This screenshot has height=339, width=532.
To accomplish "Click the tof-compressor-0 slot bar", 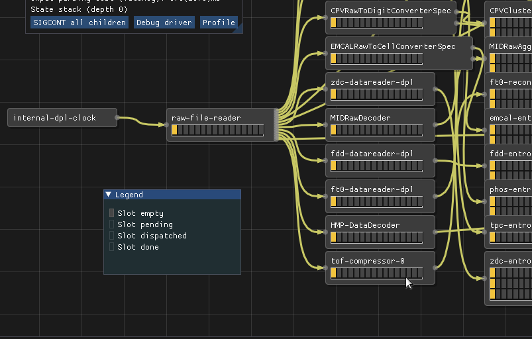I will [x=376, y=273].
